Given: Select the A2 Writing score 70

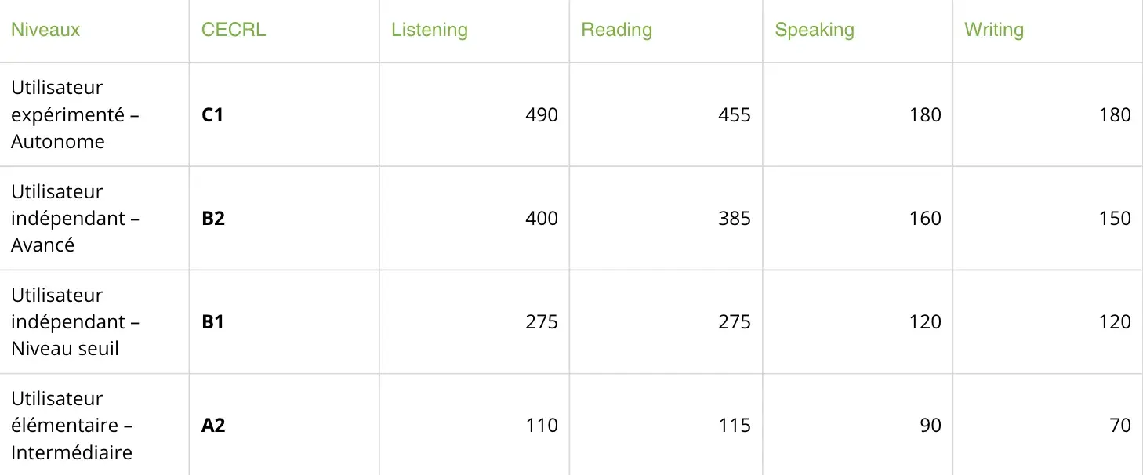Looking at the screenshot, I should point(1120,426).
